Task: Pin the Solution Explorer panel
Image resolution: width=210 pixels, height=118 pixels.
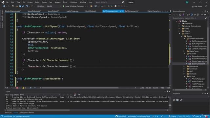Action: coord(205,11)
